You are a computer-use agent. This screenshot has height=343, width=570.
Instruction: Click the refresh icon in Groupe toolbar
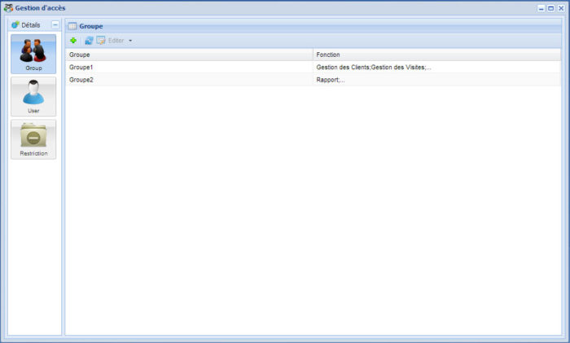pos(89,40)
